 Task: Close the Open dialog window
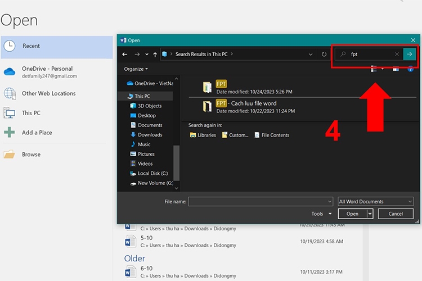tap(413, 40)
